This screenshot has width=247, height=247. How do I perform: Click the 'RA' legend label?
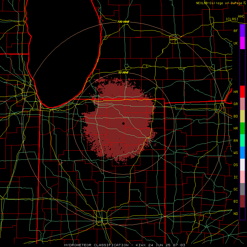click(235, 141)
